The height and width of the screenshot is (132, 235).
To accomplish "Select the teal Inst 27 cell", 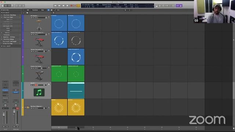I will pyautogui.click(x=76, y=90).
